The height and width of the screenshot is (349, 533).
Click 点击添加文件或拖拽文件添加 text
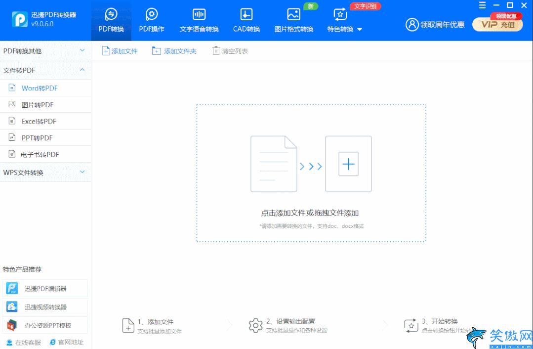pos(310,213)
